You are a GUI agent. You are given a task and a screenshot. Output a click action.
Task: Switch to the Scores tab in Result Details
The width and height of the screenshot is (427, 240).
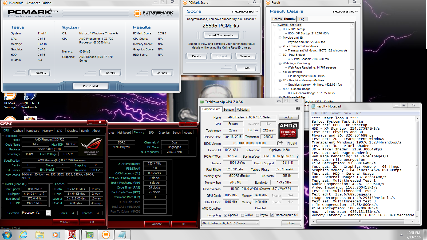click(277, 19)
